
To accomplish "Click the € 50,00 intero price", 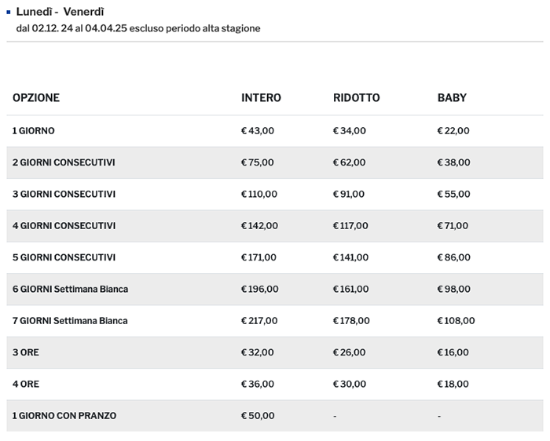I will (x=258, y=415).
